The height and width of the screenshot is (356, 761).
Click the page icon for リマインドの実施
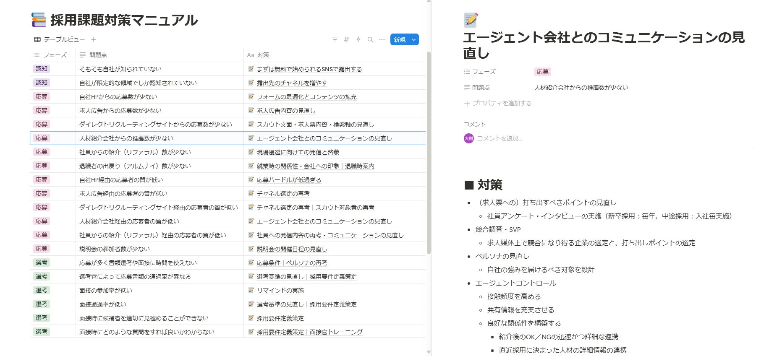[x=251, y=290]
